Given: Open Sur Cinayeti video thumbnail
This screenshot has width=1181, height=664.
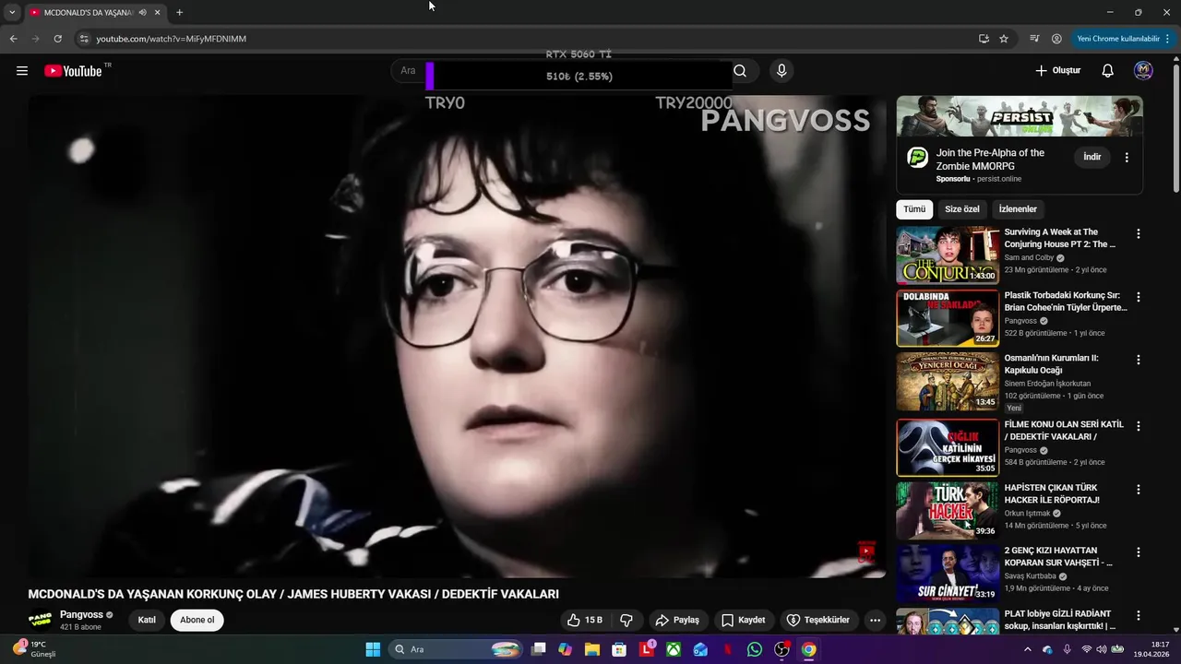Looking at the screenshot, I should coord(948,573).
